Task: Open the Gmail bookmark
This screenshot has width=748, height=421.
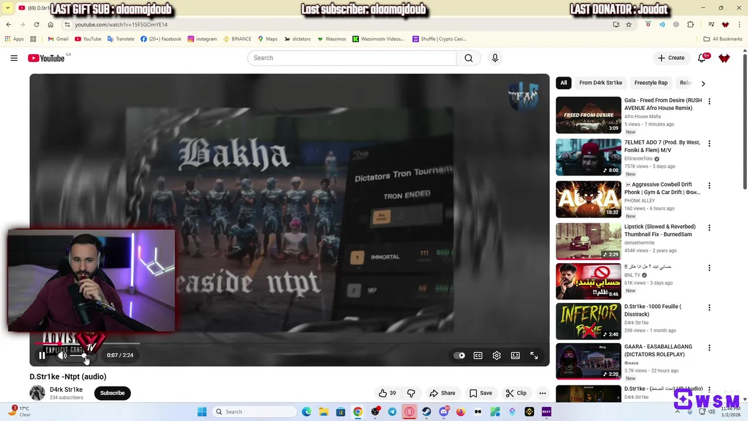Action: coord(58,39)
